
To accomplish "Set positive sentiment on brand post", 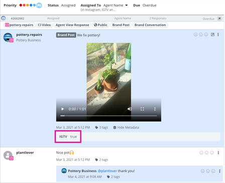I will 206,35.
